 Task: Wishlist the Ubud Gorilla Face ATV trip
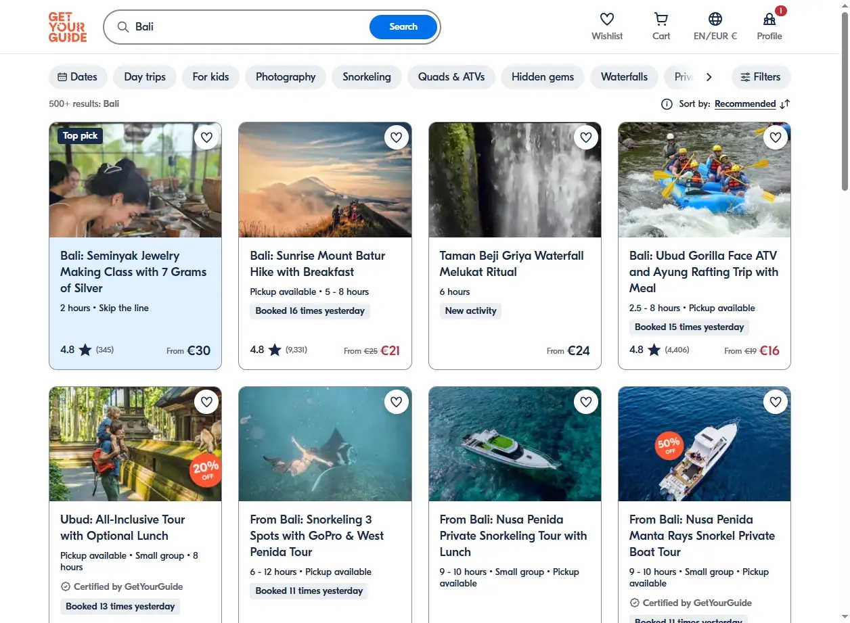(x=776, y=137)
